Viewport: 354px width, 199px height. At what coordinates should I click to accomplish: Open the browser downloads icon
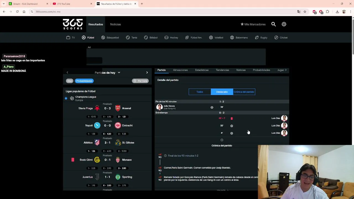click(x=337, y=12)
